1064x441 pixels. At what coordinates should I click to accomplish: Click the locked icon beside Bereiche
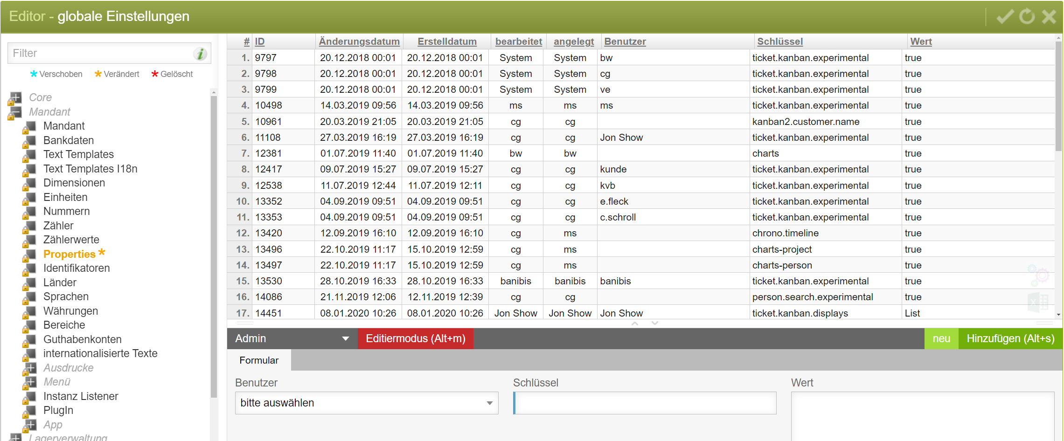(29, 325)
